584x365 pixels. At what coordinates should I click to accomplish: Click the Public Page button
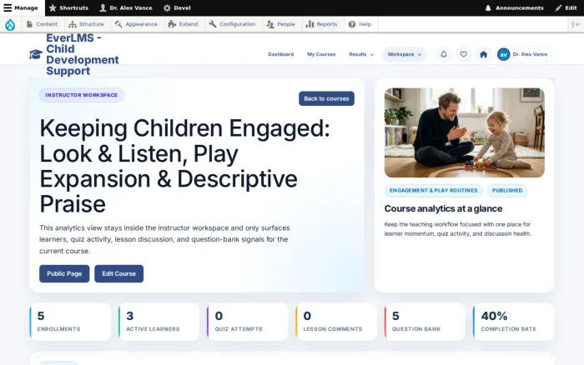(64, 273)
